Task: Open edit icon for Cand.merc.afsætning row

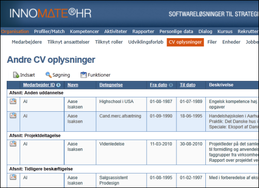Action: pos(13,115)
